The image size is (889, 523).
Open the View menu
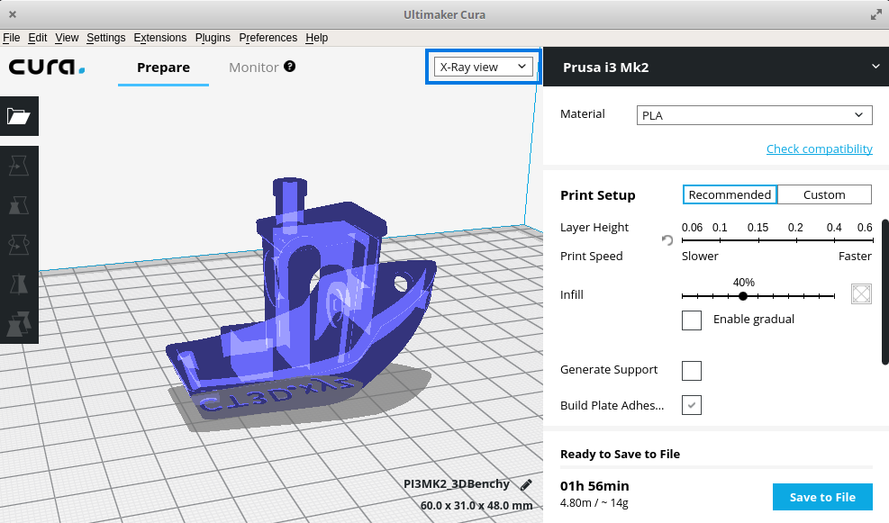67,38
